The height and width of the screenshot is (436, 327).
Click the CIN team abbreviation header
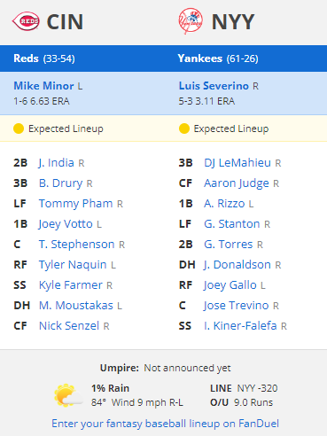click(65, 22)
